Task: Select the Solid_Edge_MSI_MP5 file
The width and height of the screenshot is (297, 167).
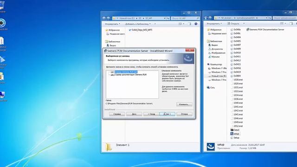Action: click(x=140, y=30)
